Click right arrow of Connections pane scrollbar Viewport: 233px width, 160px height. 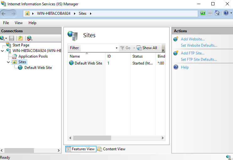coord(59,150)
